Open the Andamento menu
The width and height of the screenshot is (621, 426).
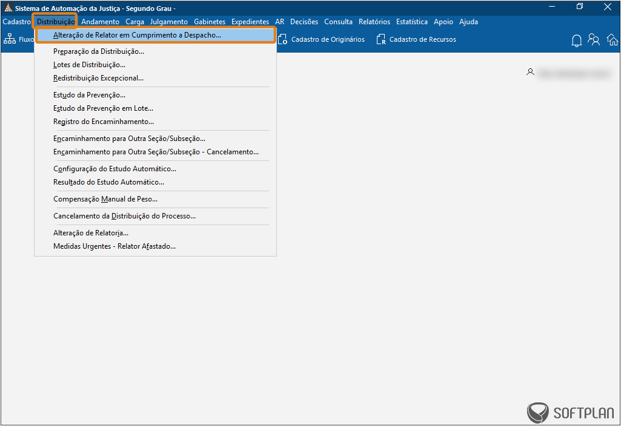click(x=100, y=22)
